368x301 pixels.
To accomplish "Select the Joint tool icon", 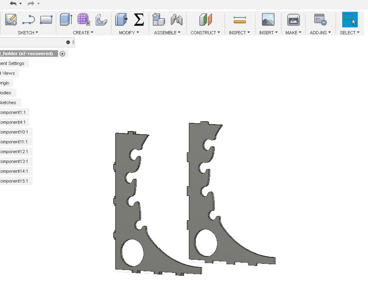I will point(177,20).
